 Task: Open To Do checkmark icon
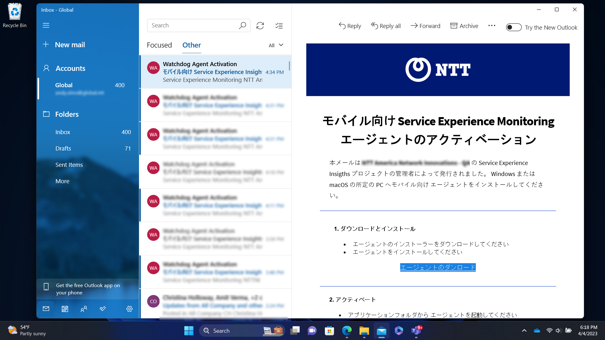tap(103, 309)
